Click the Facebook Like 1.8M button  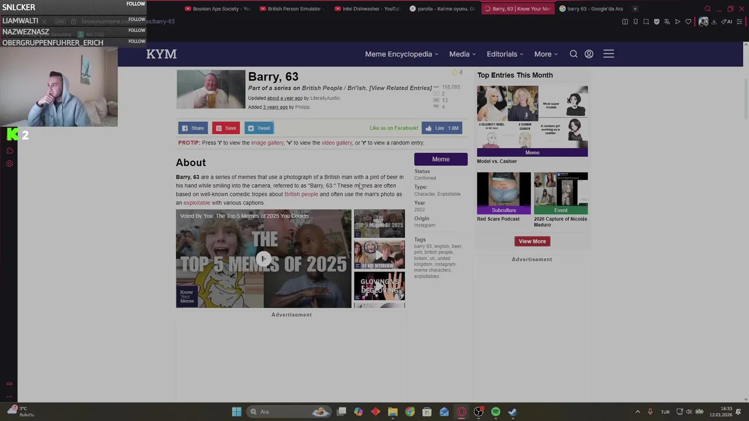point(442,128)
